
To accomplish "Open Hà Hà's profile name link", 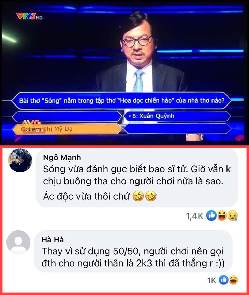I will tap(53, 240).
